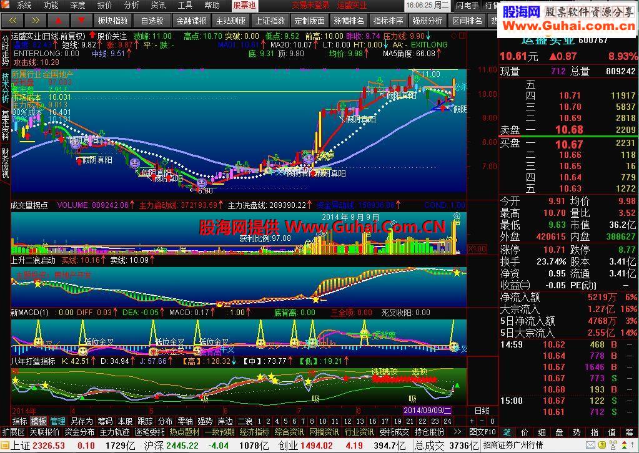Select template number 24 tab
Image resolution: width=639 pixels, height=453 pixels.
pos(447,421)
